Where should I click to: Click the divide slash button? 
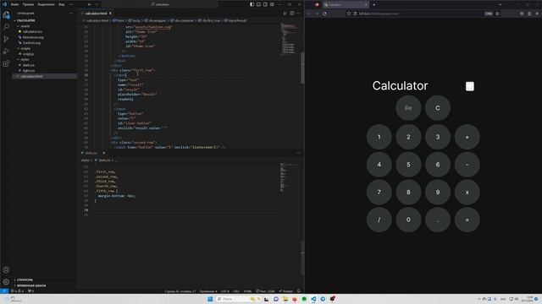pos(379,220)
